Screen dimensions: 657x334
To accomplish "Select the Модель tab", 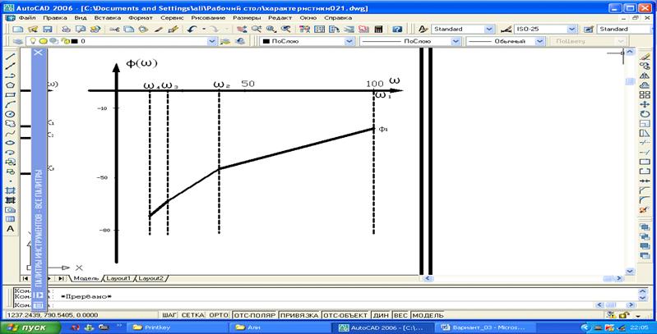I will (x=86, y=278).
